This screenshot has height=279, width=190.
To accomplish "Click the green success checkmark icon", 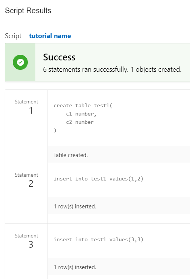I will (20, 62).
